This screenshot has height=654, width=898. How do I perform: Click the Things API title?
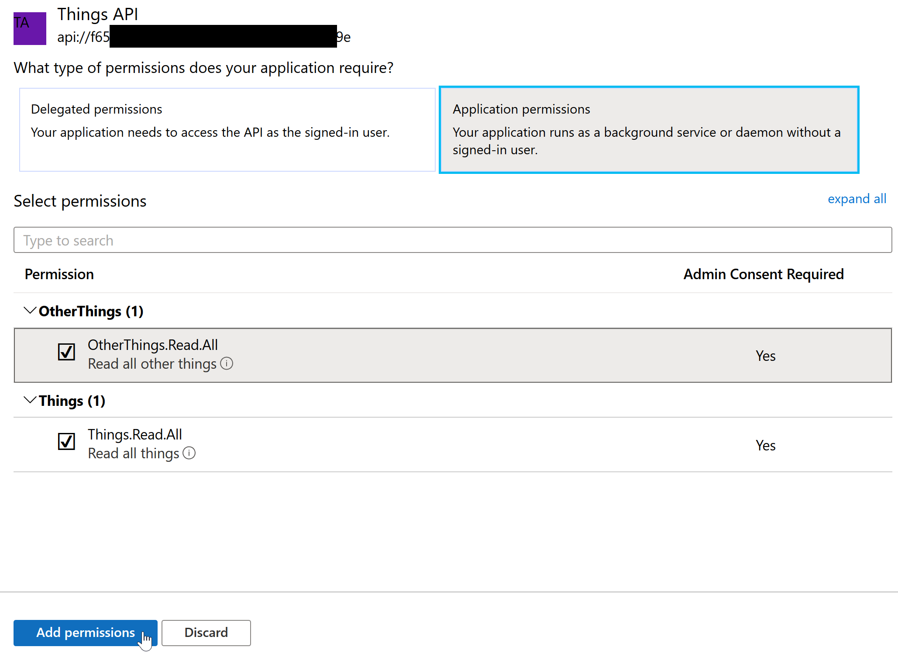(97, 14)
